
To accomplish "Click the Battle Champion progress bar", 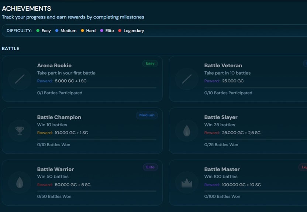I will coord(97,139).
